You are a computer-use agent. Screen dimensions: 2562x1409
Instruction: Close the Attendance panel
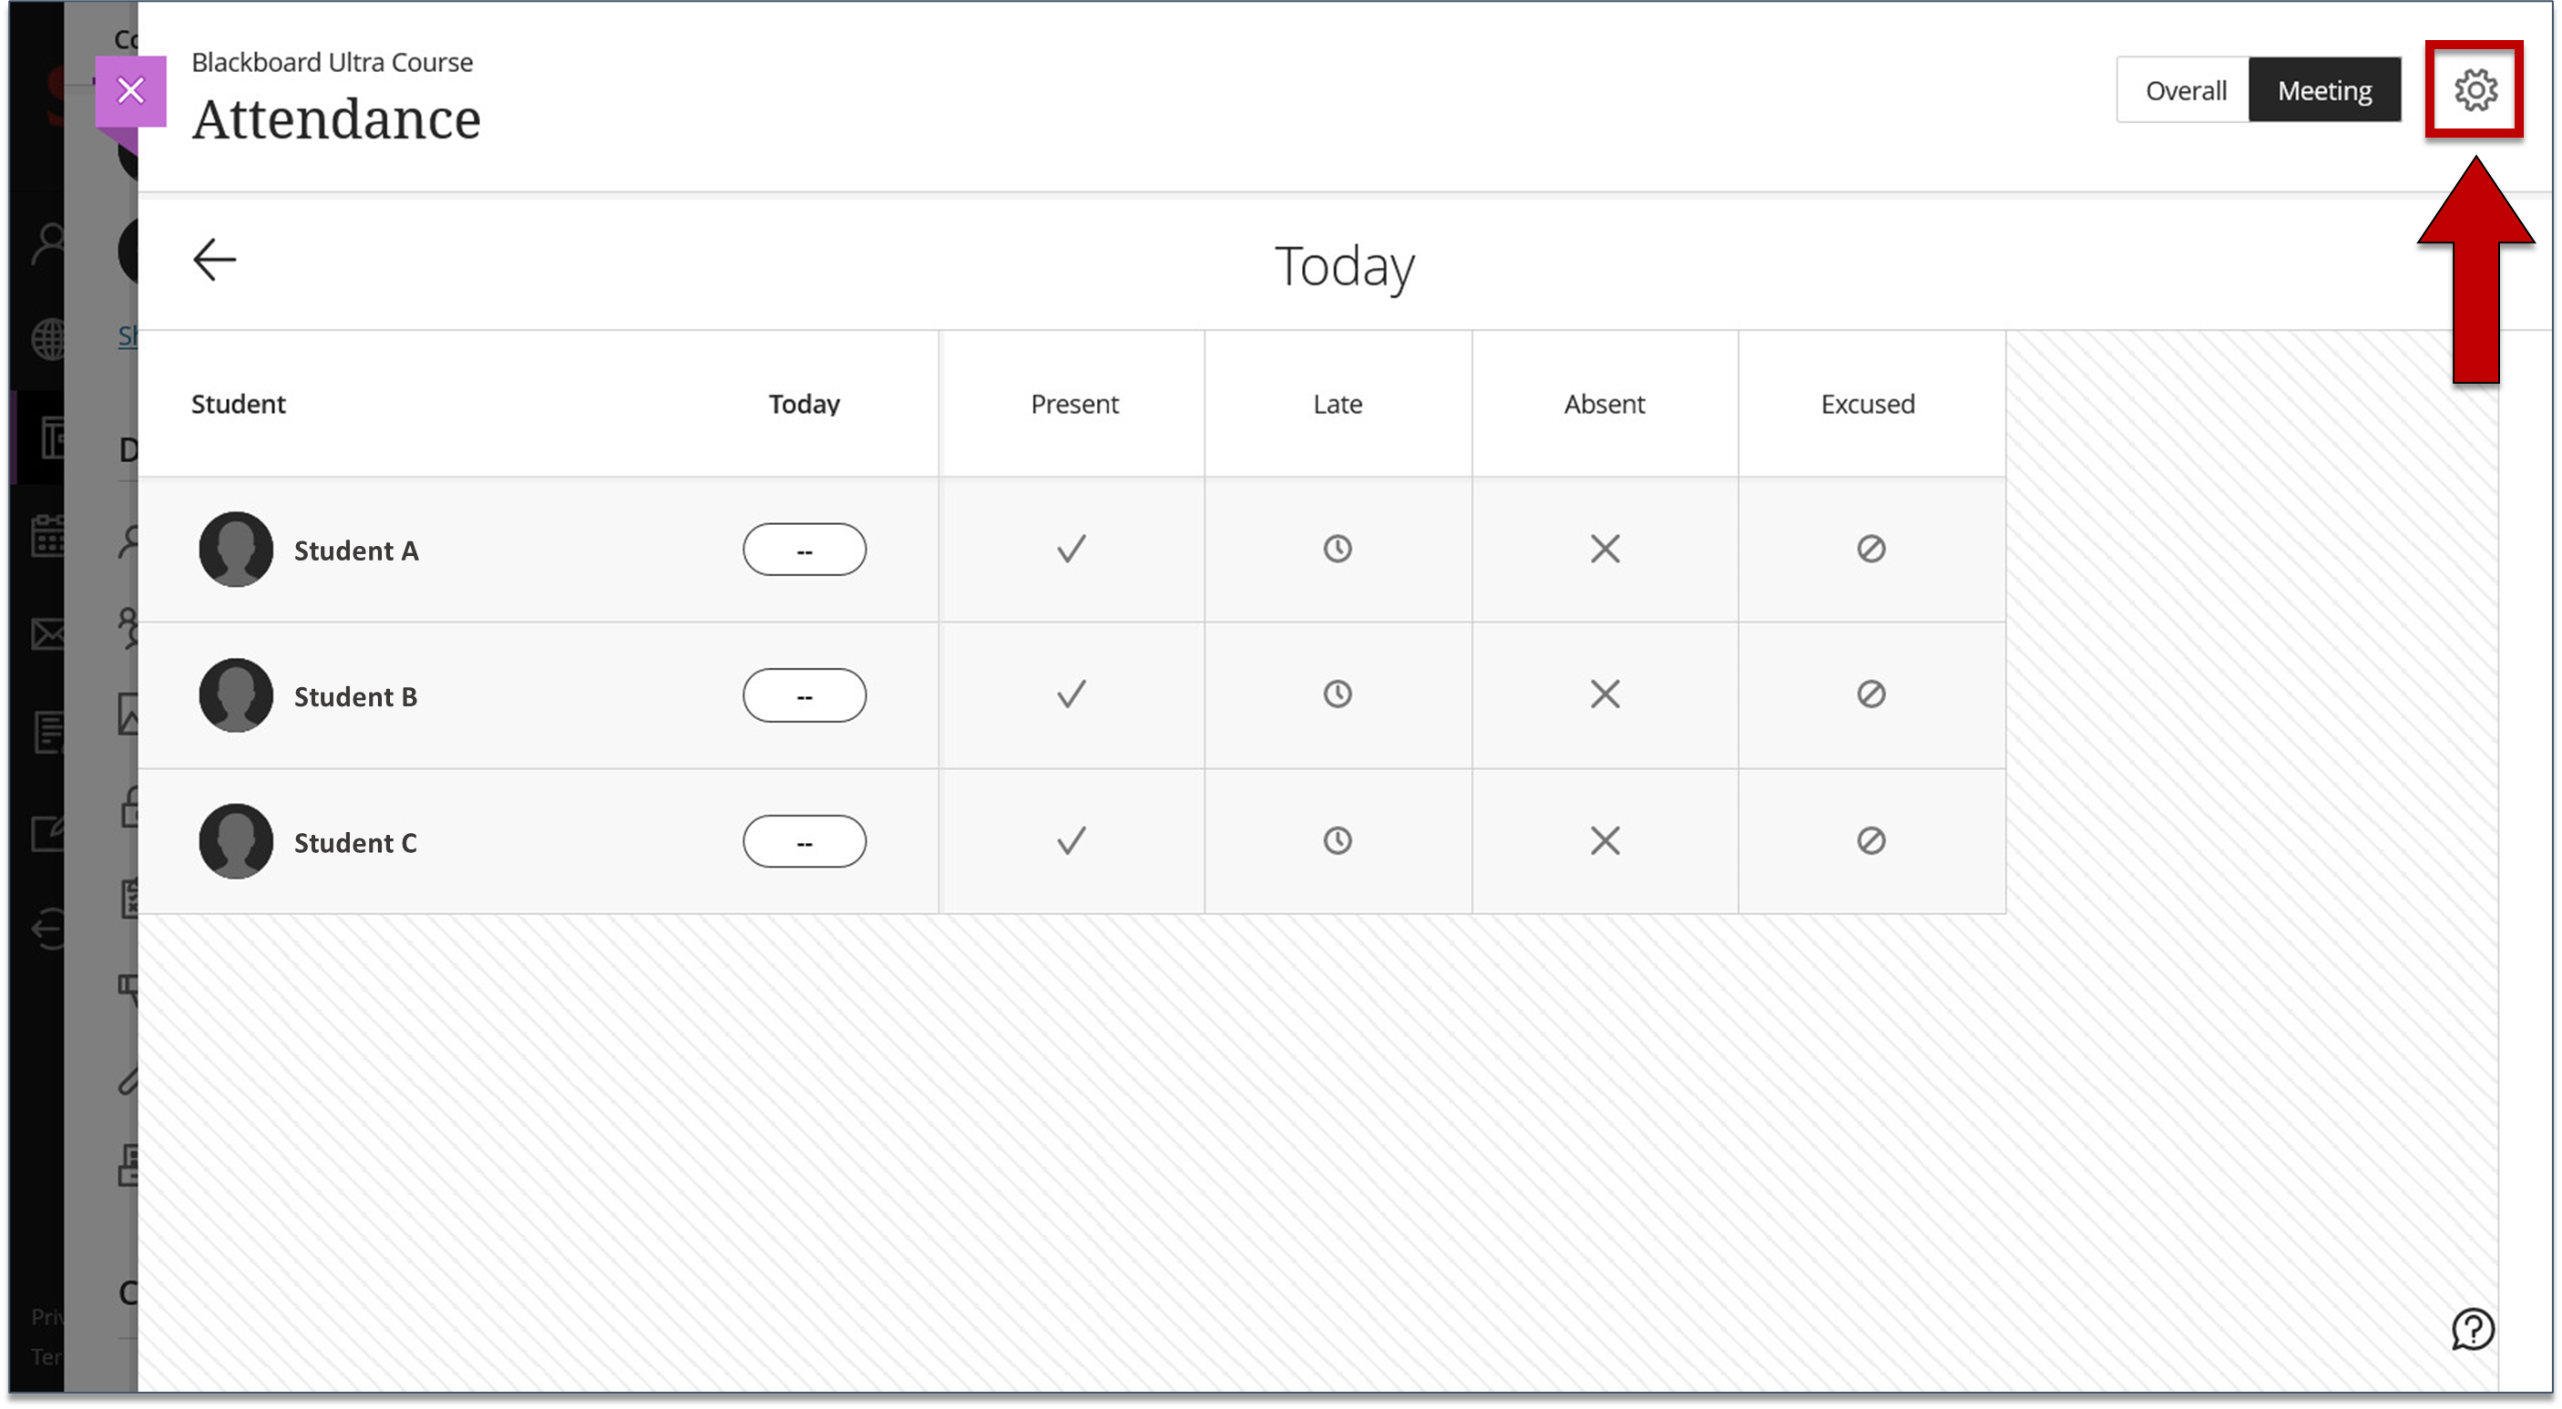130,90
